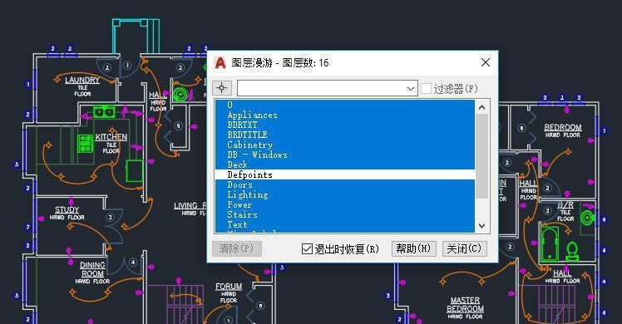Select the green refrigerator rectangle in kitchen
Image resolution: width=622 pixels, height=324 pixels.
[x=135, y=171]
